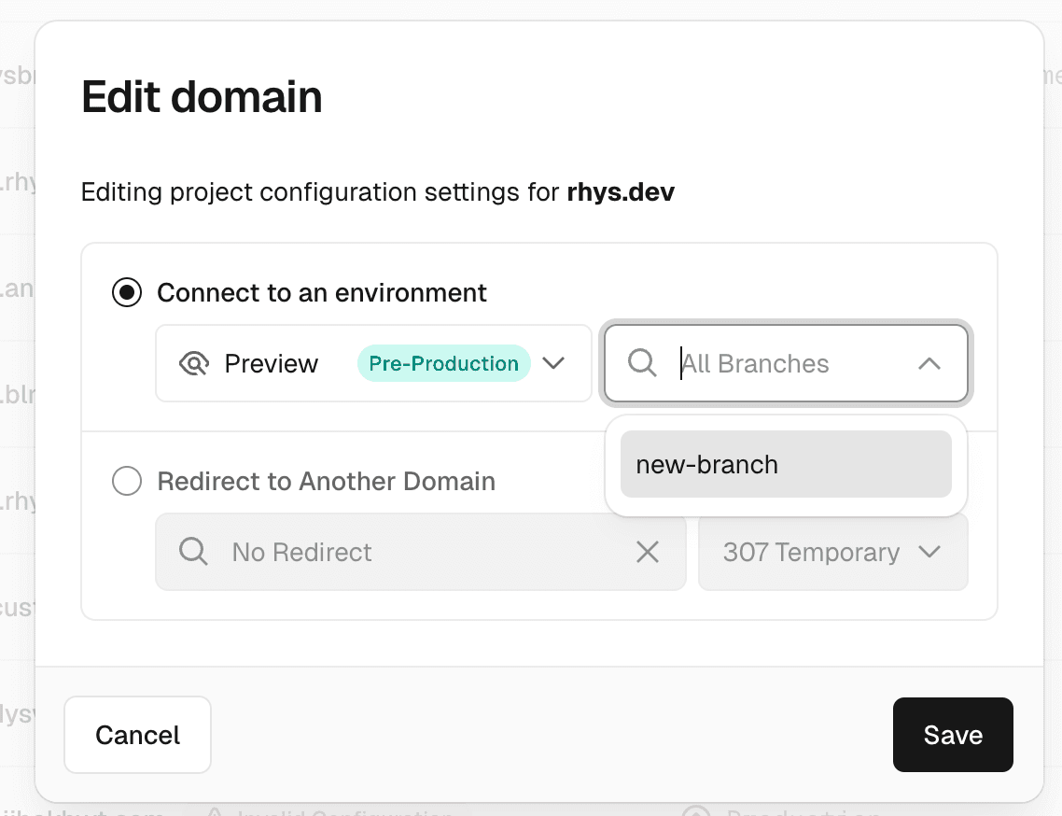Click the warning icon near Invalid Configuration
Image resolution: width=1062 pixels, height=816 pixels.
click(x=217, y=810)
